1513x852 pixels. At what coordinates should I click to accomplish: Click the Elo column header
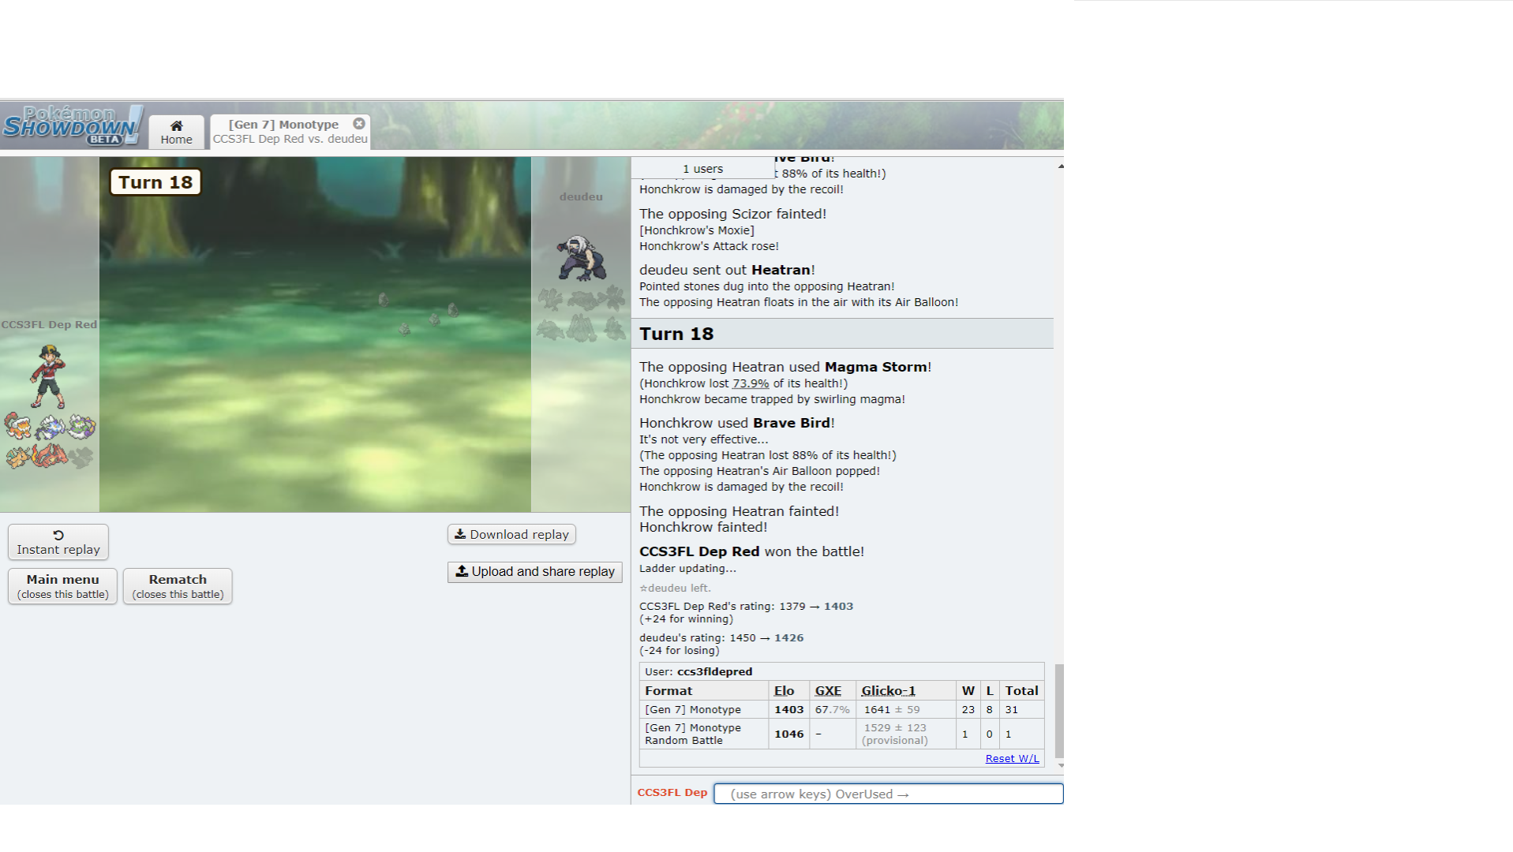click(x=784, y=690)
